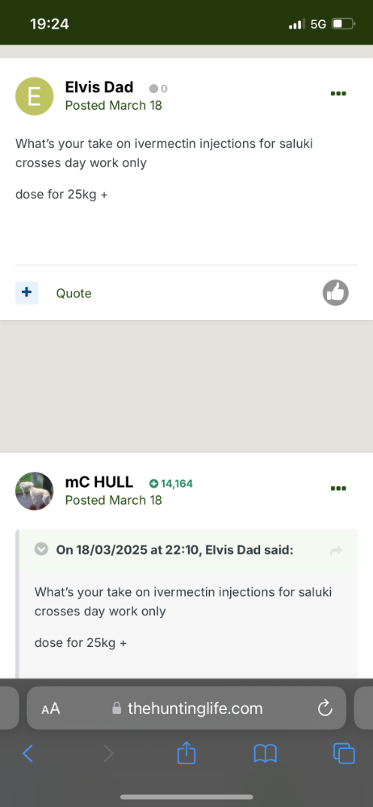Open mC HULL's profile picture
Viewport: 373px width, 807px height.
[35, 491]
